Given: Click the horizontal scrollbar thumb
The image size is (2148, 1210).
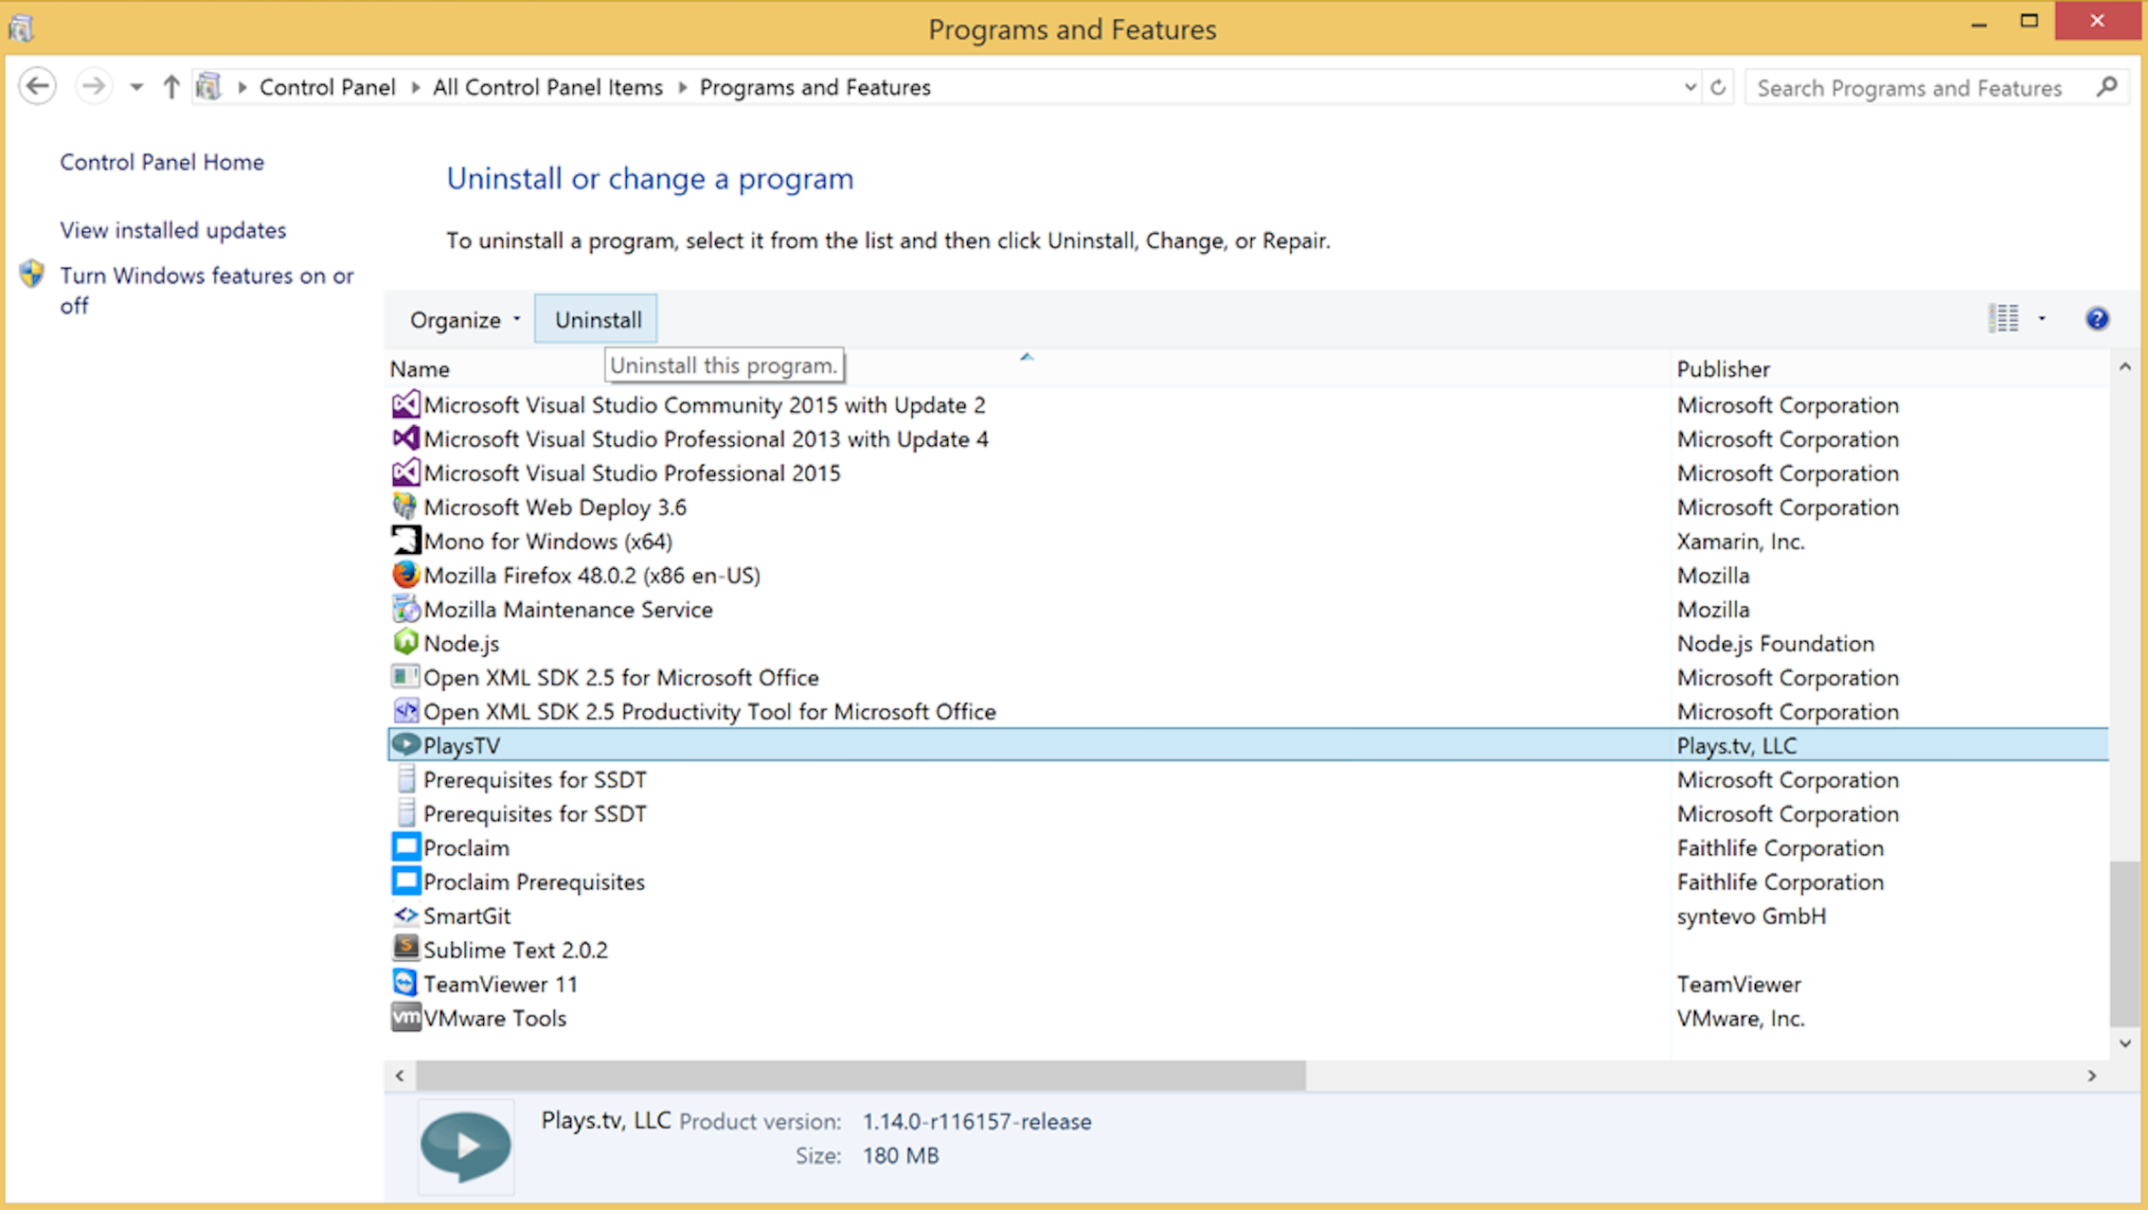Looking at the screenshot, I should [x=860, y=1076].
